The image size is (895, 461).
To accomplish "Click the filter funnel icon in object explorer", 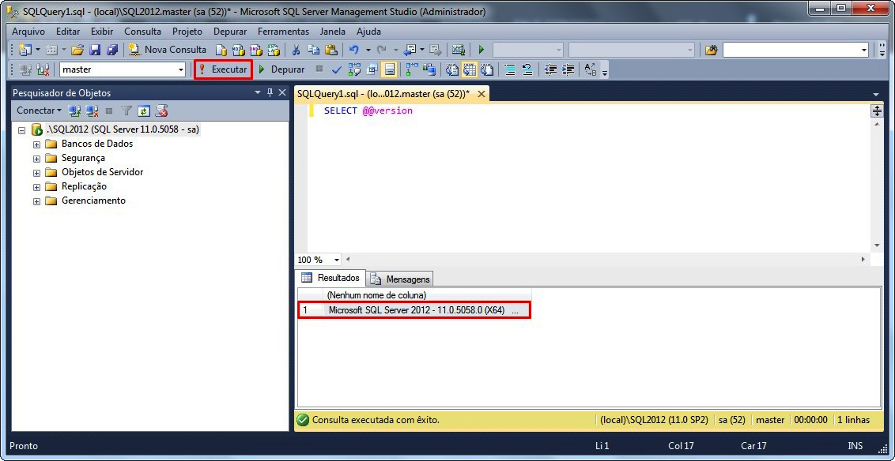I will click(x=127, y=111).
